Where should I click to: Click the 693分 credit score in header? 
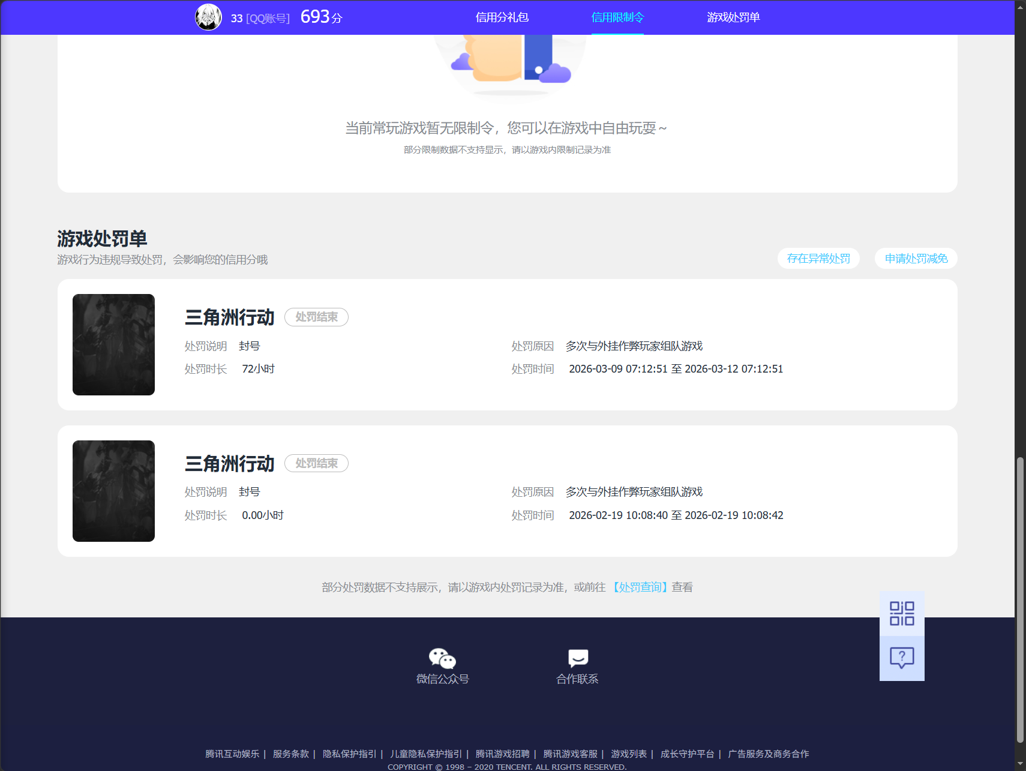[321, 17]
